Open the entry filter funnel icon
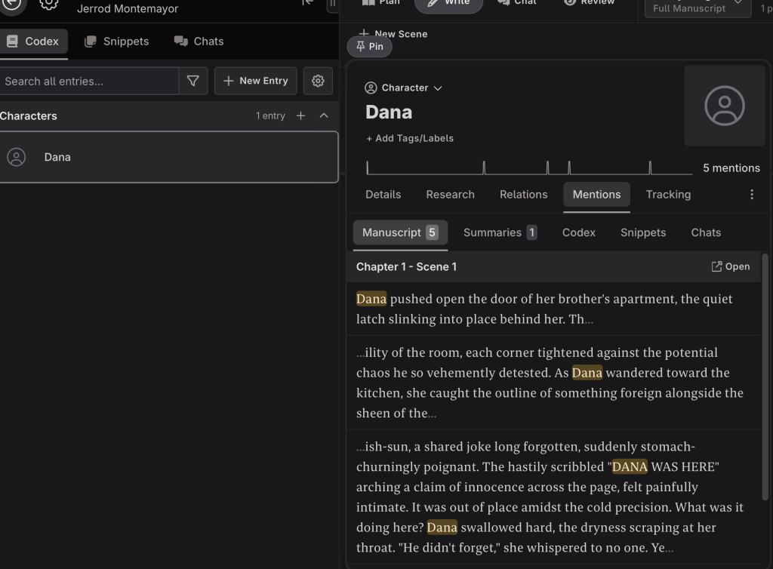Screen dimensions: 773x569 click(193, 81)
